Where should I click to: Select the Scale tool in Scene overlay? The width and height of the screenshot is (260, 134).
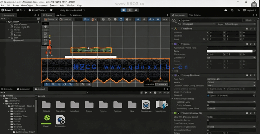coord(45,37)
